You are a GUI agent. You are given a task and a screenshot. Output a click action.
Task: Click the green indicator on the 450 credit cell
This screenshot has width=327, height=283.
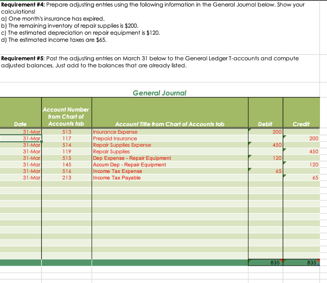click(284, 150)
